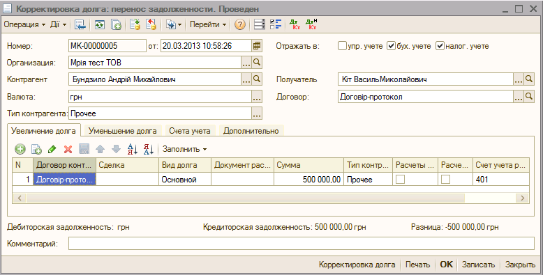Click the Закрыть button
Image resolution: width=543 pixels, height=275 pixels.
[520, 265]
